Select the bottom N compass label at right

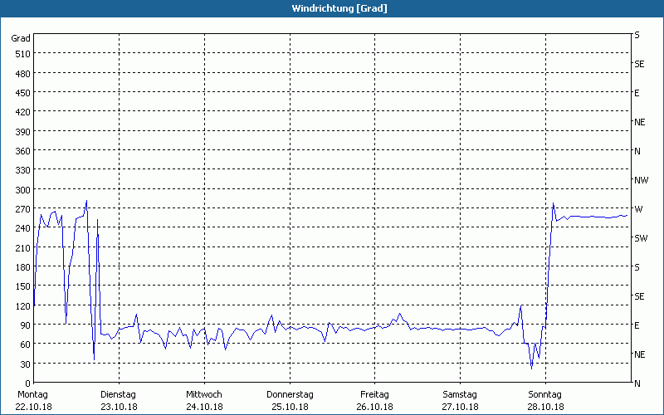637,383
